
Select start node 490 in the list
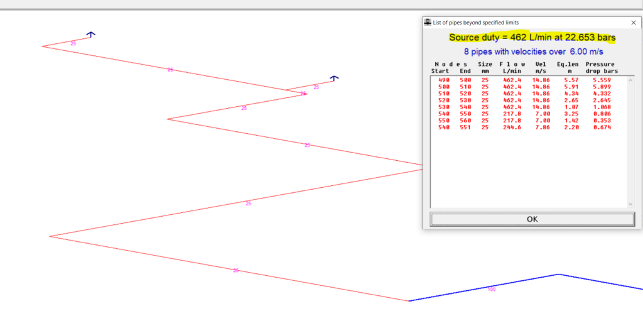point(444,80)
